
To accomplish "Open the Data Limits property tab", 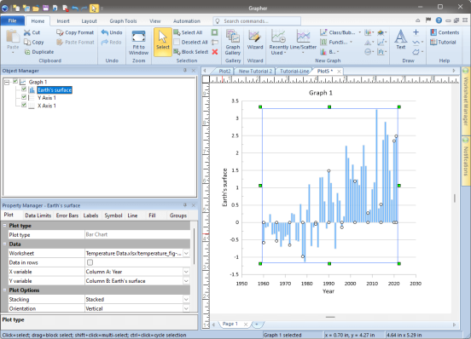I will [x=38, y=215].
